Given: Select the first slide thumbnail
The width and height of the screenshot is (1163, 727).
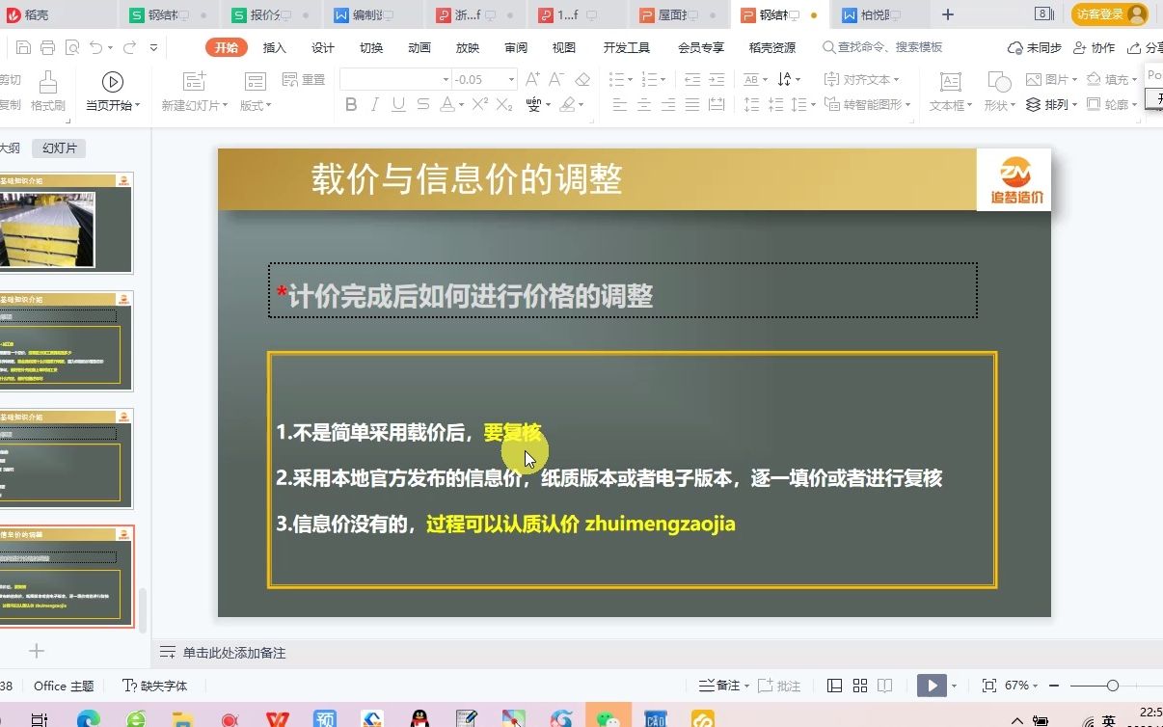Looking at the screenshot, I should [x=68, y=224].
